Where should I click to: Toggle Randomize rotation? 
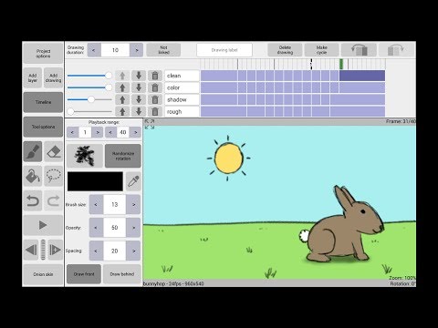coord(123,156)
